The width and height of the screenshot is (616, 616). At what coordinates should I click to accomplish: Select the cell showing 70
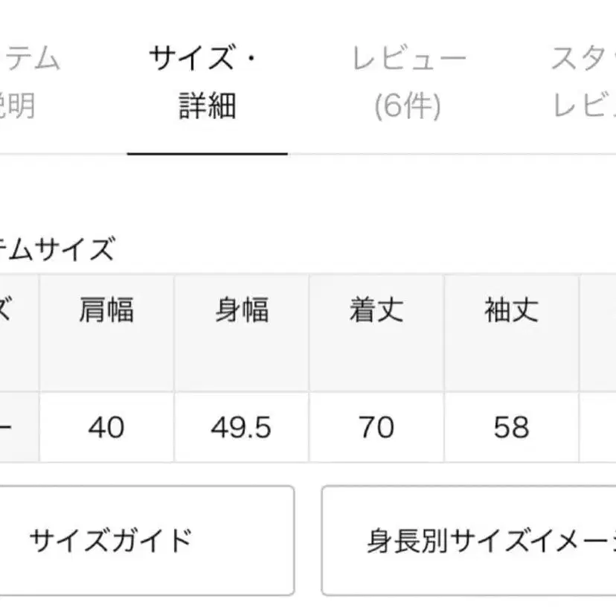(x=377, y=429)
